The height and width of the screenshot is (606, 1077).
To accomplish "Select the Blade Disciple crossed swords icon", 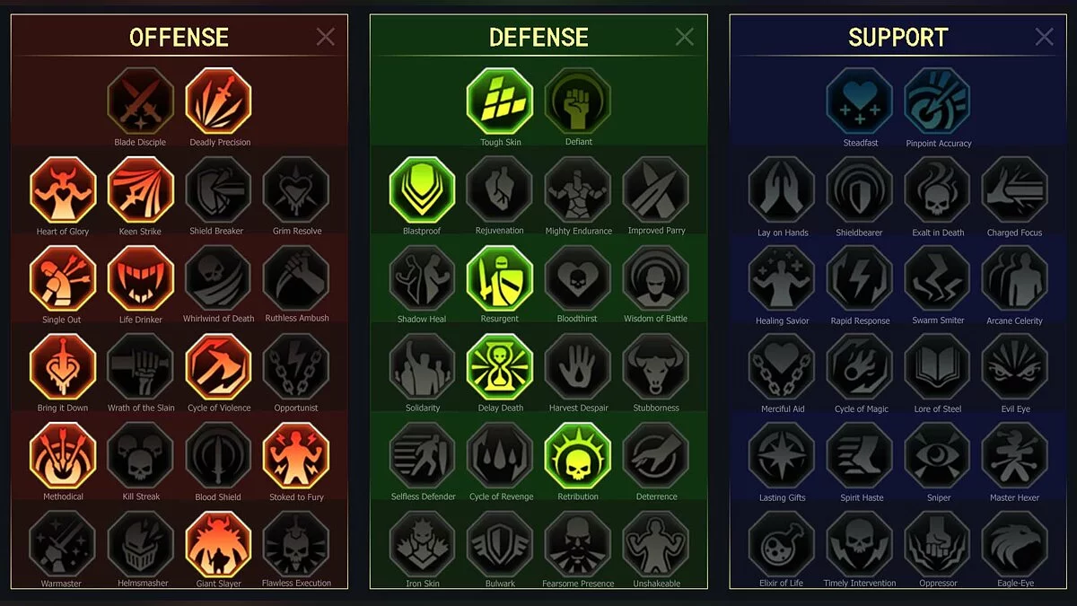I will [x=140, y=101].
